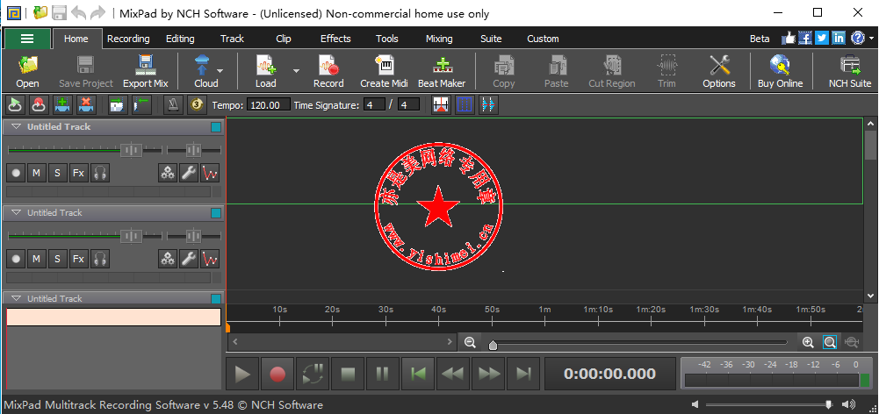Click the blue arrows snap-to-clip icon
The image size is (879, 414).
(x=487, y=104)
